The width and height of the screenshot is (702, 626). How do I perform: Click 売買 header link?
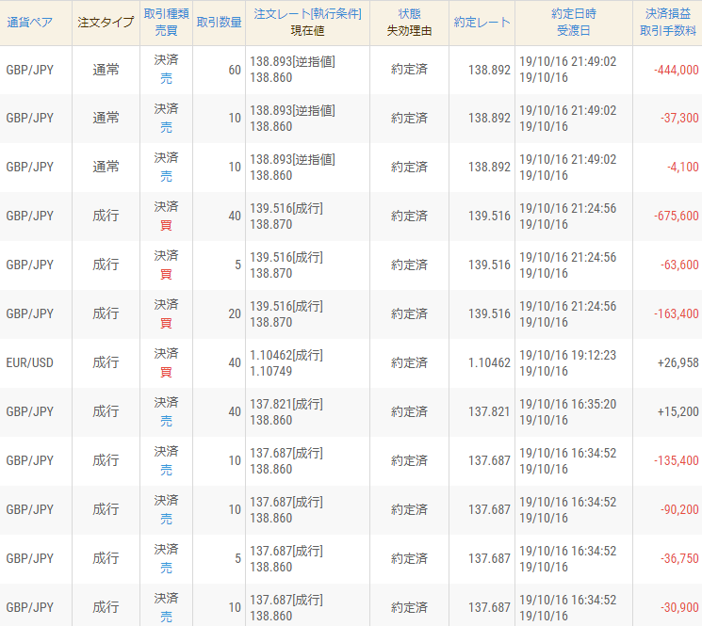166,31
